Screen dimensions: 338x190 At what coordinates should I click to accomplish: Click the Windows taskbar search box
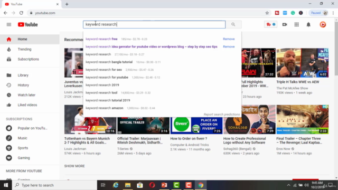click(x=54, y=185)
